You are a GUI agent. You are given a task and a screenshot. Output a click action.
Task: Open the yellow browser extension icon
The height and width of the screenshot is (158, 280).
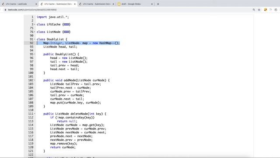point(266,10)
